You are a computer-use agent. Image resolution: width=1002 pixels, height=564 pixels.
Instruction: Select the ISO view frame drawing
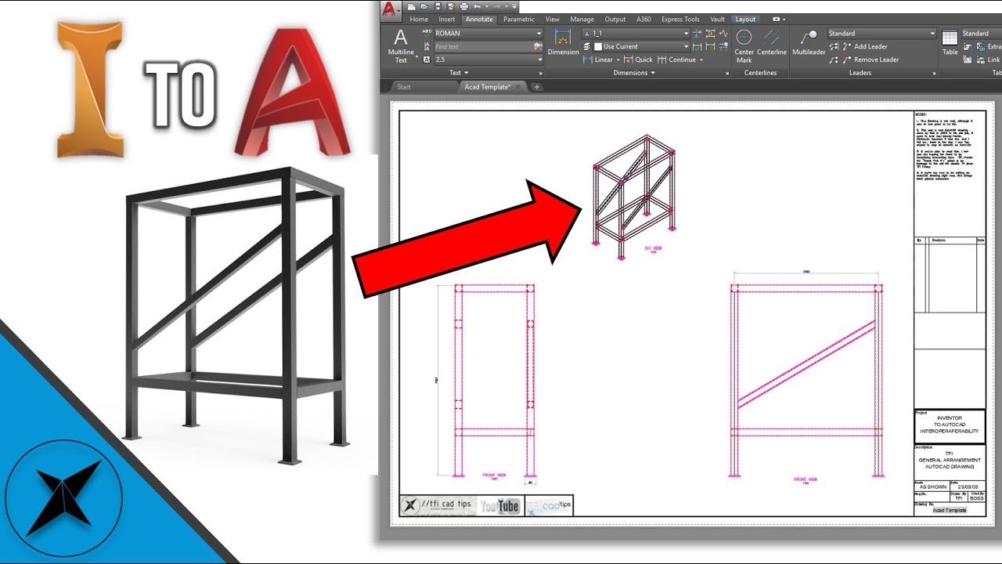click(x=634, y=196)
